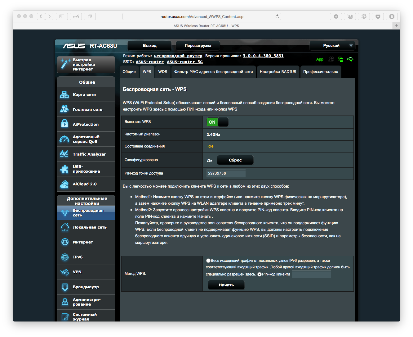Image resolution: width=413 pixels, height=337 pixels.
Task: Go back in Safari browser
Action: (x=41, y=16)
